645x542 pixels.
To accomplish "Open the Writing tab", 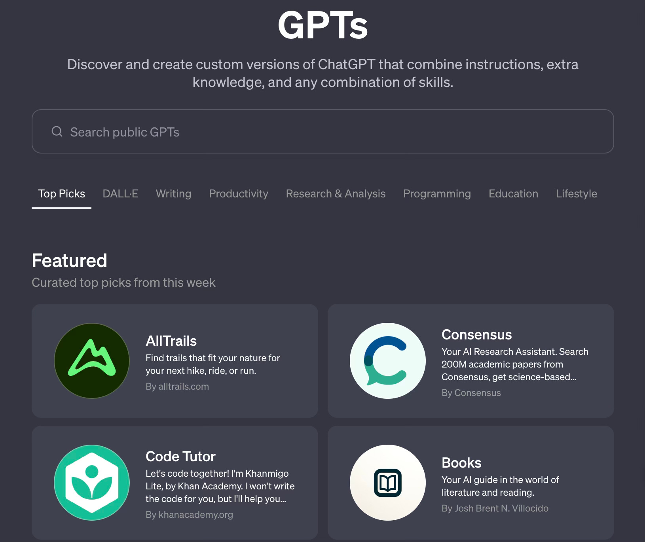I will coord(173,193).
